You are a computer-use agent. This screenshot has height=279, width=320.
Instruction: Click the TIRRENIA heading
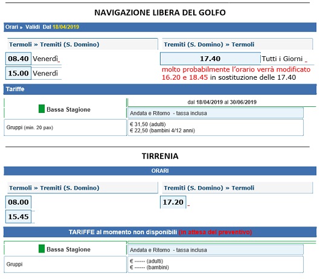pos(160,156)
